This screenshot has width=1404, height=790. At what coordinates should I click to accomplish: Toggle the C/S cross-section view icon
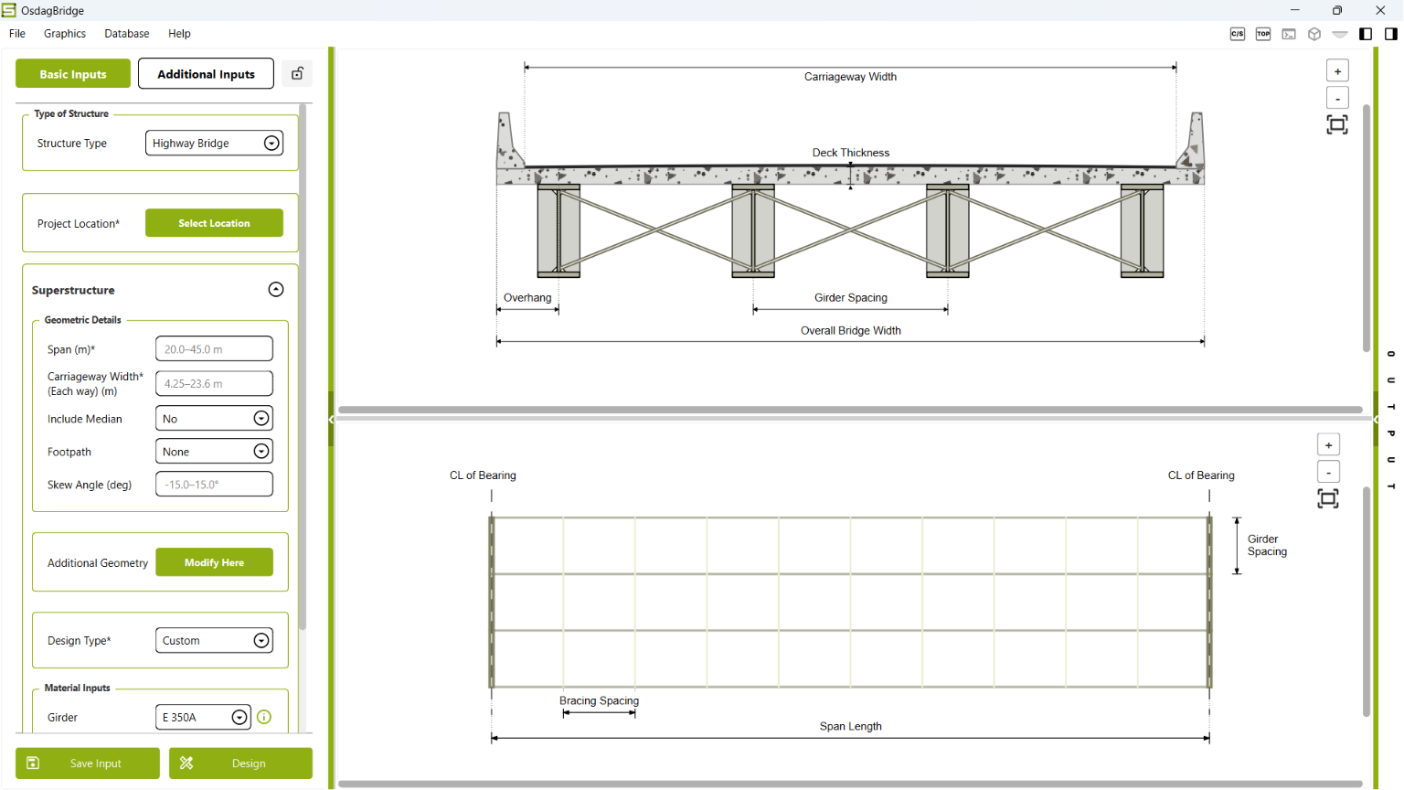coord(1238,34)
